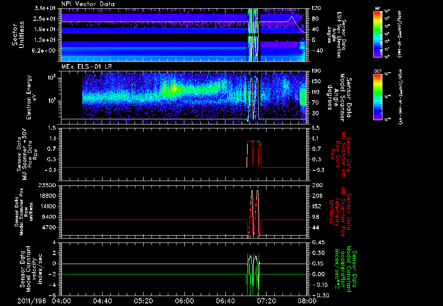Click the "Sector Unitless" axis title
Viewport: 443px width, 306px height.
pyautogui.click(x=18, y=35)
